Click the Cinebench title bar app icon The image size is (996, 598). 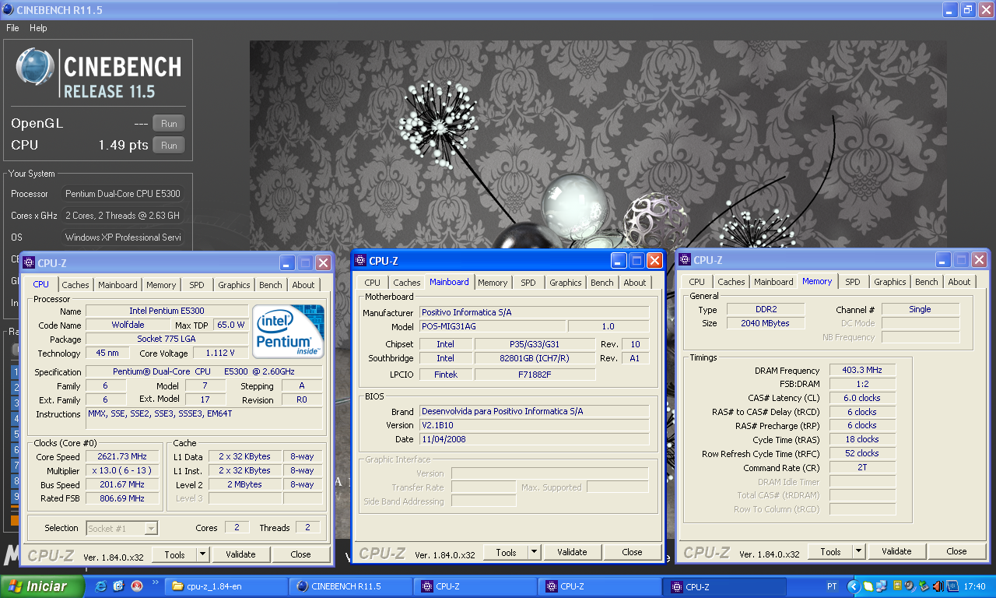[8, 9]
